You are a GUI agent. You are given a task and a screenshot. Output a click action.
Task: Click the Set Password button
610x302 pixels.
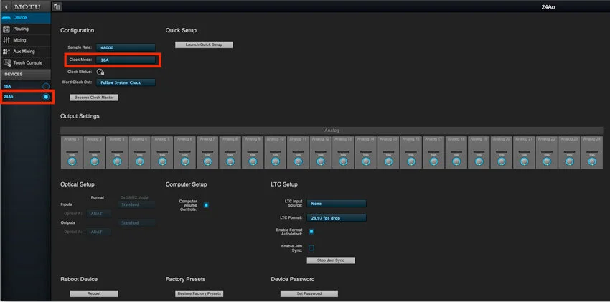309,294
